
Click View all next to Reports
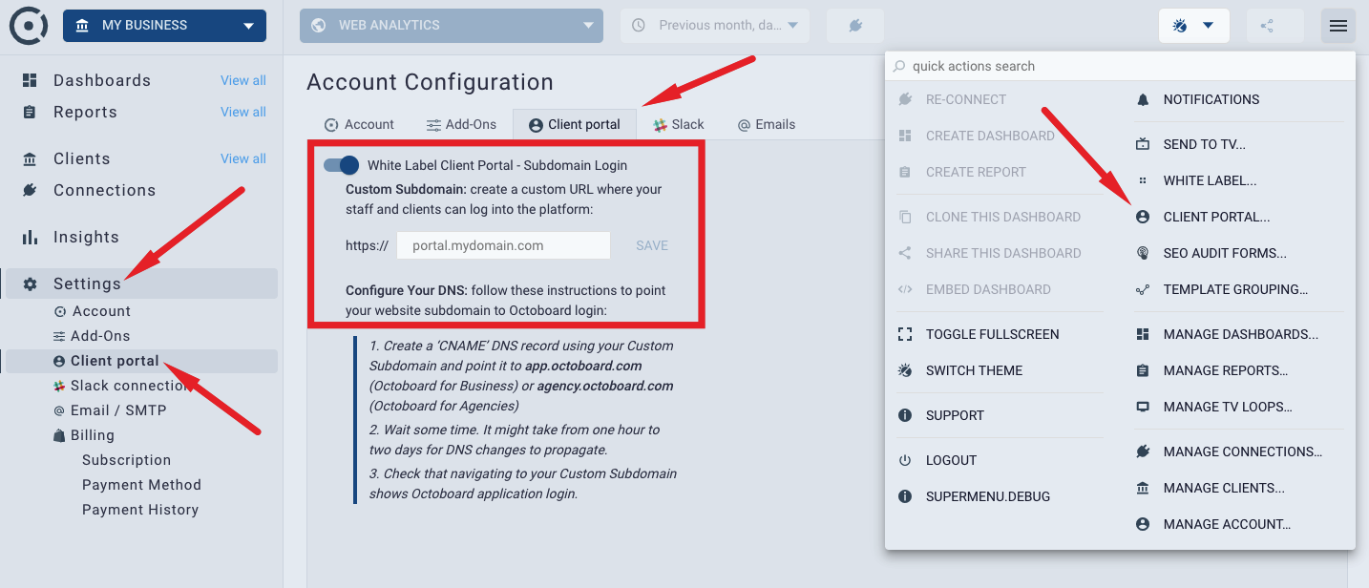pyautogui.click(x=243, y=112)
